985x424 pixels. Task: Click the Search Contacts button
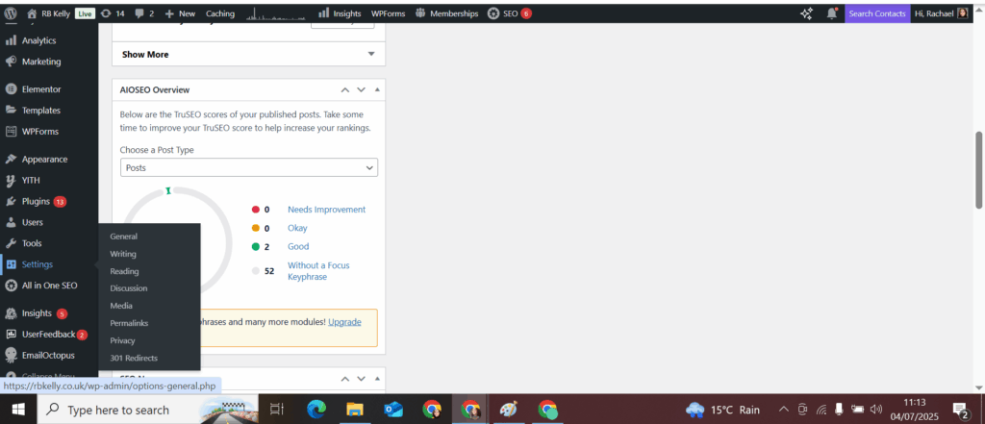coord(877,13)
